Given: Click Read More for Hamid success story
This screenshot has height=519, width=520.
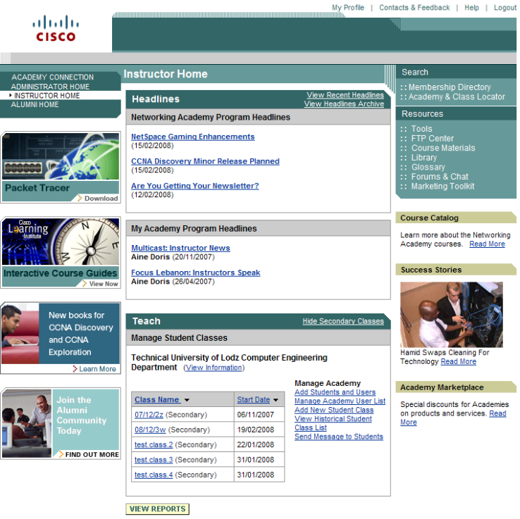Looking at the screenshot, I should tap(458, 361).
